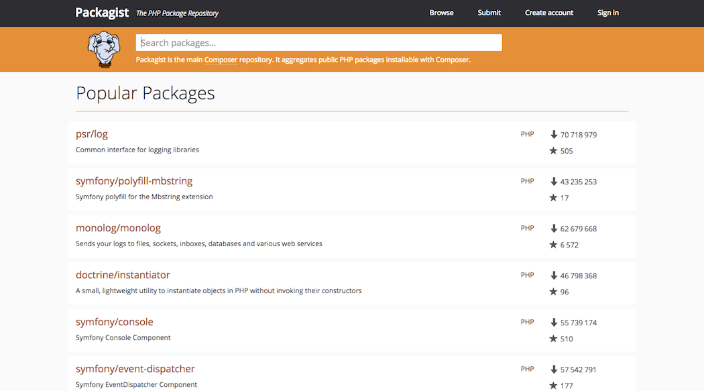
Task: Click download count 57 542 791
Action: pos(578,370)
